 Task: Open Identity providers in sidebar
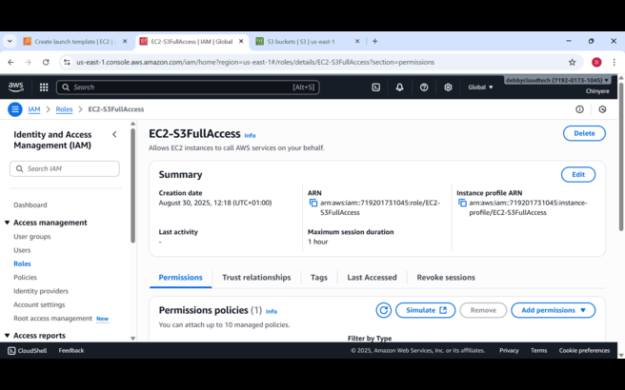click(x=41, y=291)
